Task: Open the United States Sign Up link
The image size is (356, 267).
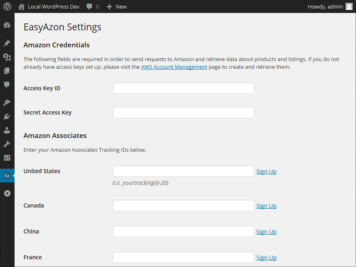Action: 266,172
